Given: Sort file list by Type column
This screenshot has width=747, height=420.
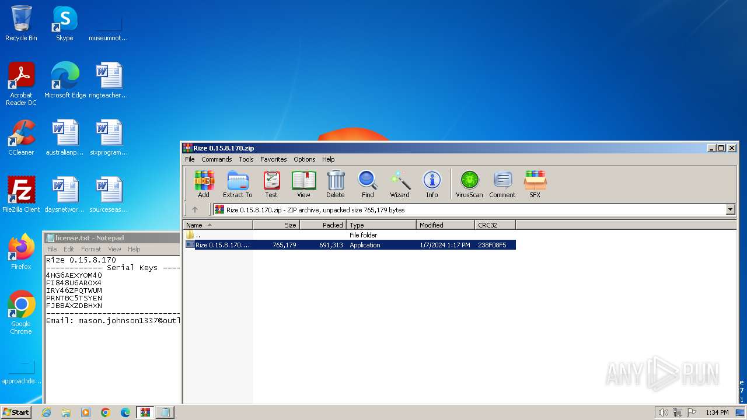Looking at the screenshot, I should click(x=381, y=225).
